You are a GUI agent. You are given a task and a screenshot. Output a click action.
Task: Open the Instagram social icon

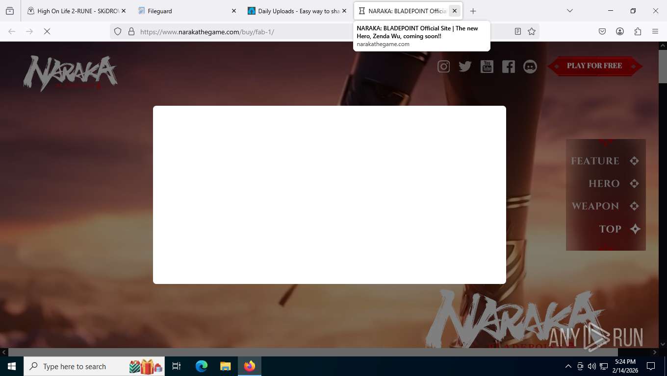[x=443, y=67]
